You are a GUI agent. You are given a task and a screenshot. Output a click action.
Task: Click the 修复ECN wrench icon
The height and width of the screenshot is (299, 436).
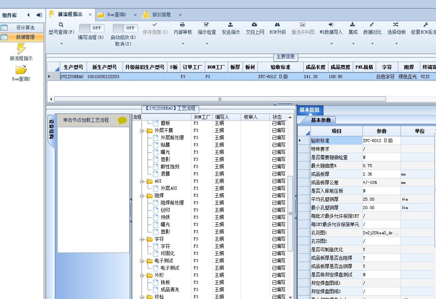[x=426, y=25]
